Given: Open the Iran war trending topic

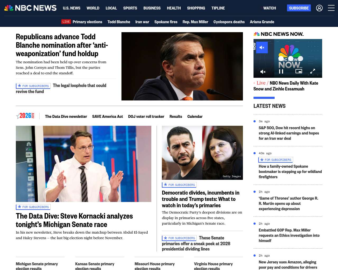Looking at the screenshot, I should [x=142, y=22].
